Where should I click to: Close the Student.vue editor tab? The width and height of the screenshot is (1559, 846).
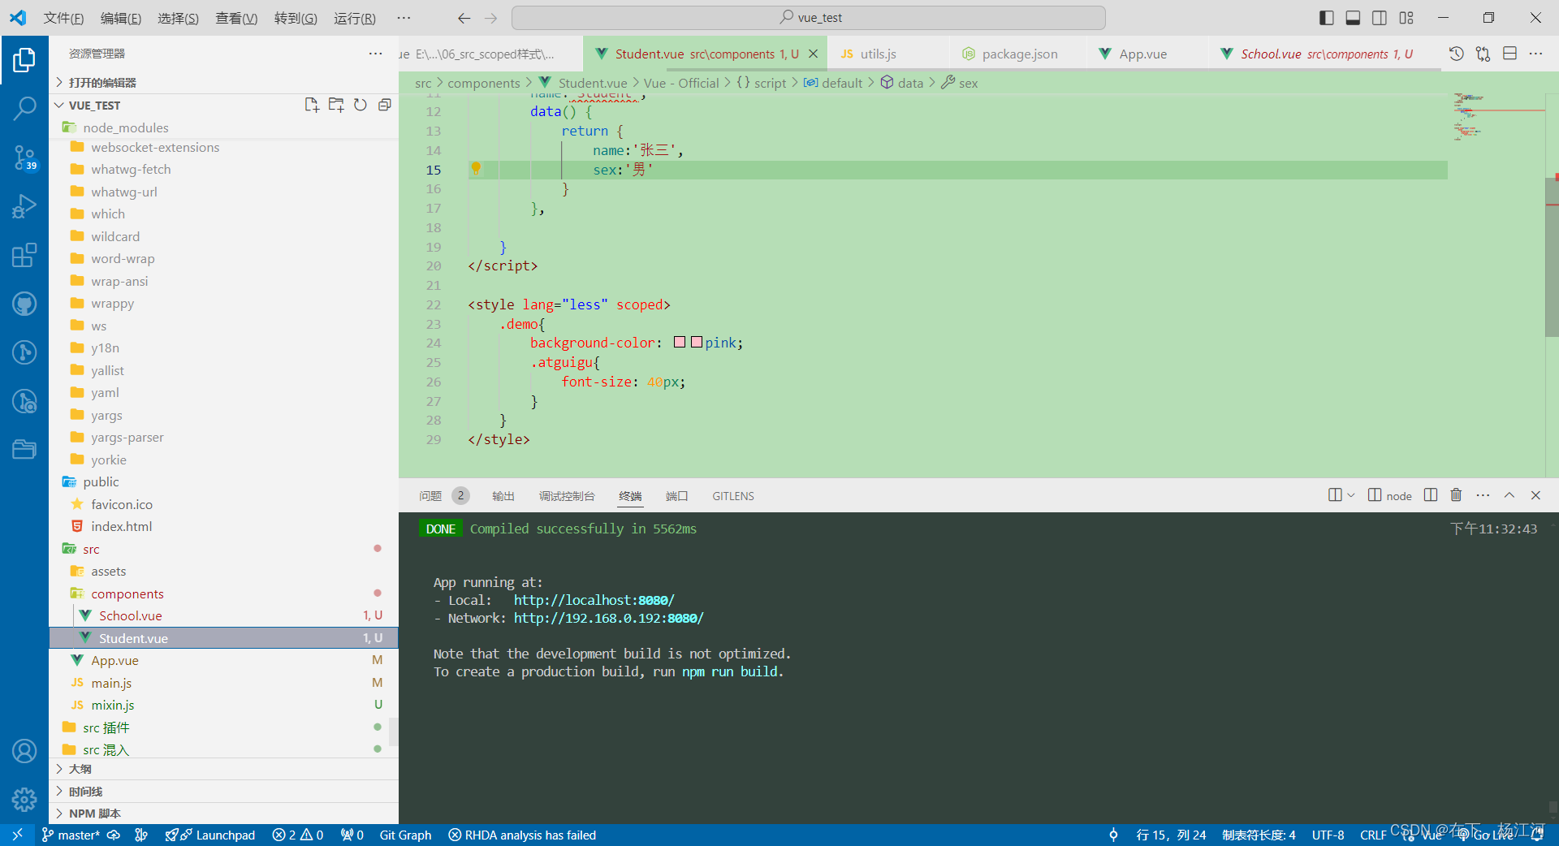point(813,54)
